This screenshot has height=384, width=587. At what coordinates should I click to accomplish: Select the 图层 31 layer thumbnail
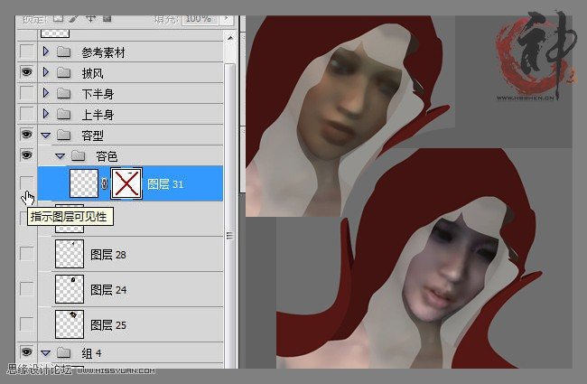pyautogui.click(x=84, y=183)
